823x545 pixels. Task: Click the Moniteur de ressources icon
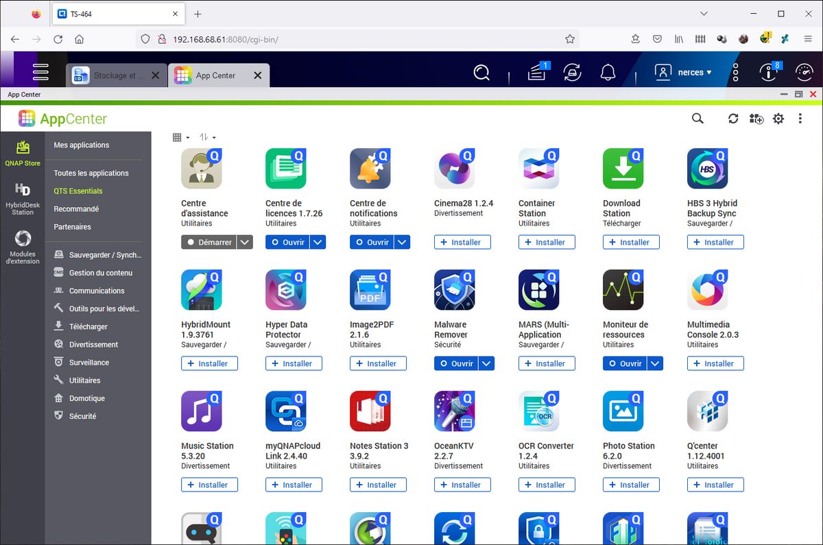click(623, 290)
